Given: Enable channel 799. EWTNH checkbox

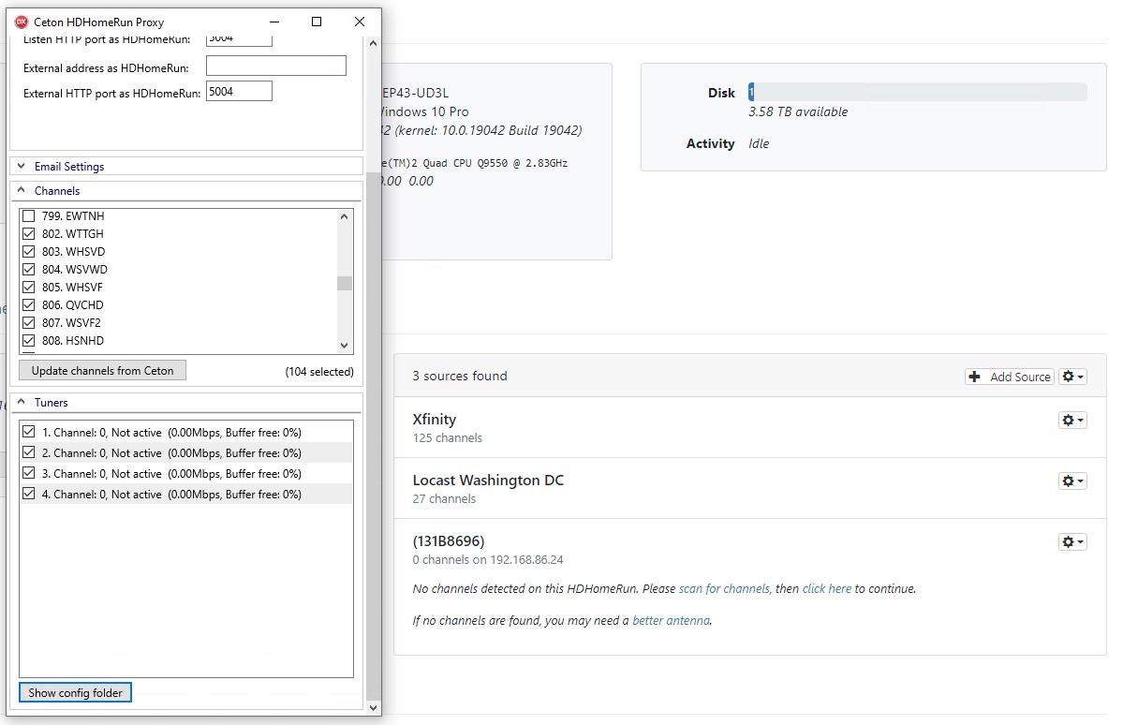Looking at the screenshot, I should coord(29,216).
